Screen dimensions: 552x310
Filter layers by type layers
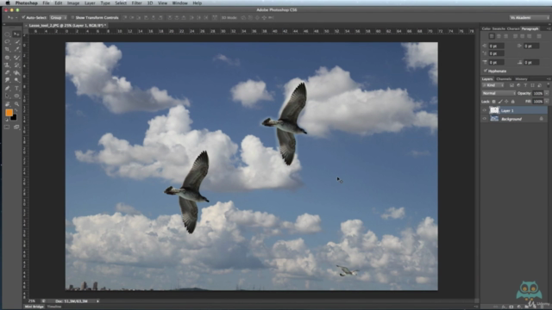525,85
